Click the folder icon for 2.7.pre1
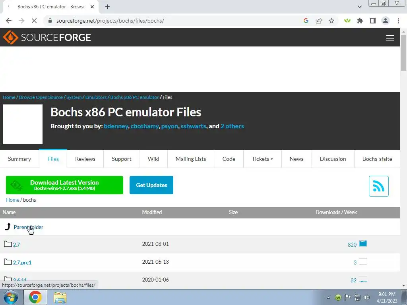407x305 pixels. point(8,262)
